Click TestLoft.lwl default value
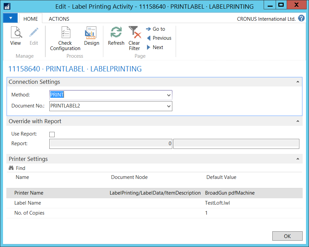The image size is (309, 247). tap(217, 203)
